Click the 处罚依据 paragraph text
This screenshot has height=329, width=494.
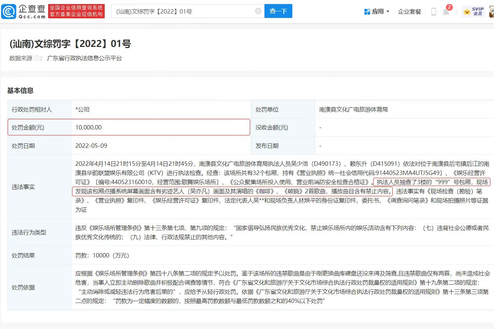pyautogui.click(x=282, y=287)
